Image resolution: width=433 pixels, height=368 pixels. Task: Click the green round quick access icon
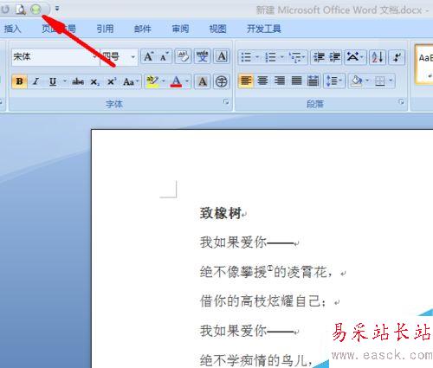[36, 10]
